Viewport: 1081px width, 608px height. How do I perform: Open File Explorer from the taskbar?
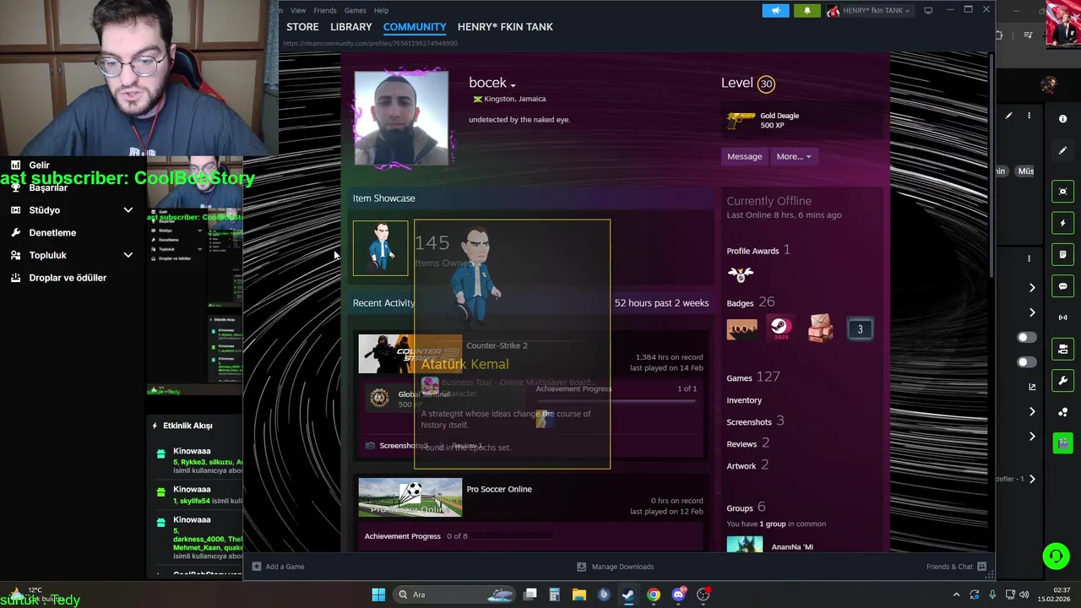579,594
